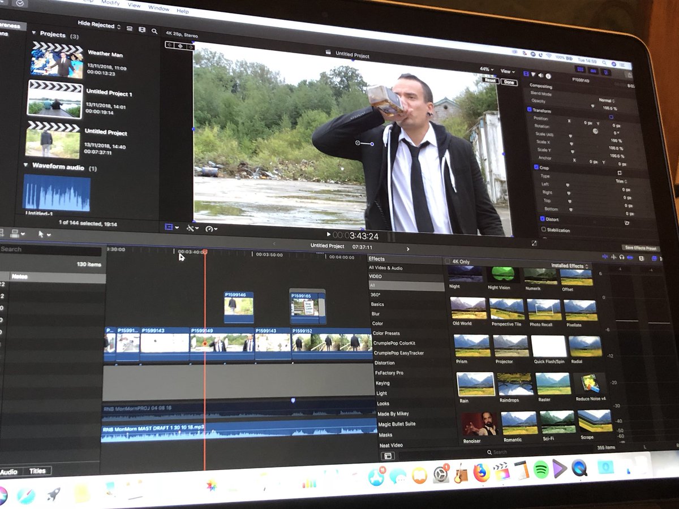Uncheck the Transform checkbox in inspector
This screenshot has width=679, height=509.
[530, 110]
